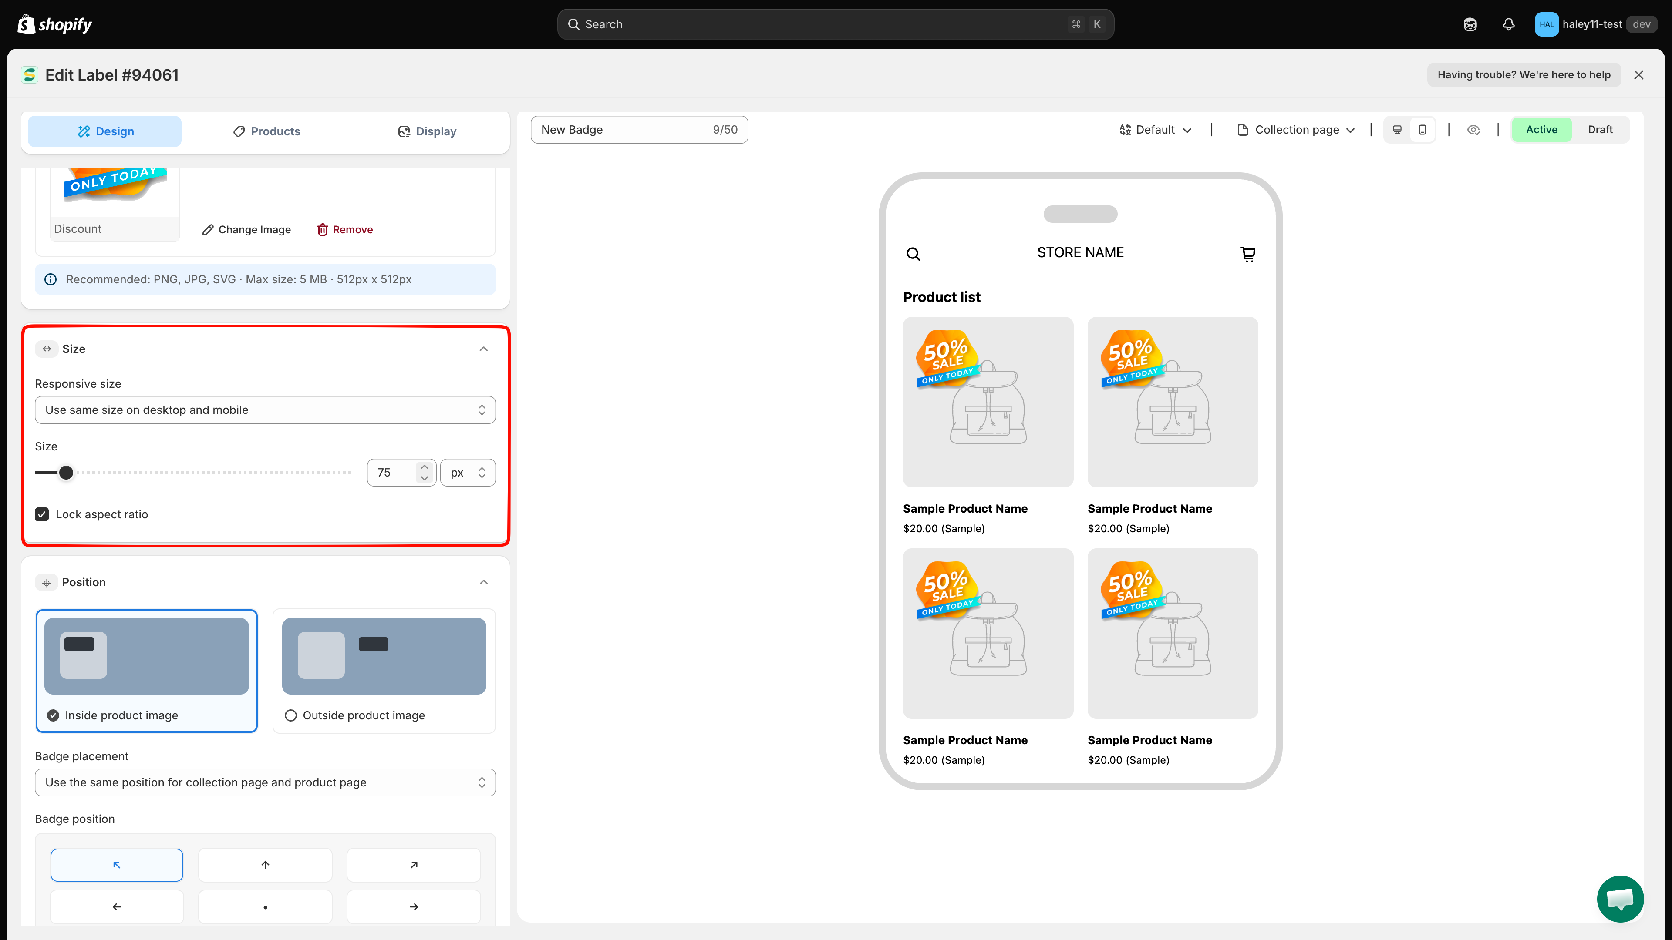Collapse the Position section
Image resolution: width=1672 pixels, height=940 pixels.
click(484, 582)
